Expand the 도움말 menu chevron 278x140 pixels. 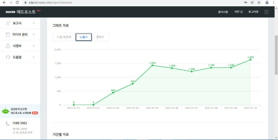coord(33,57)
